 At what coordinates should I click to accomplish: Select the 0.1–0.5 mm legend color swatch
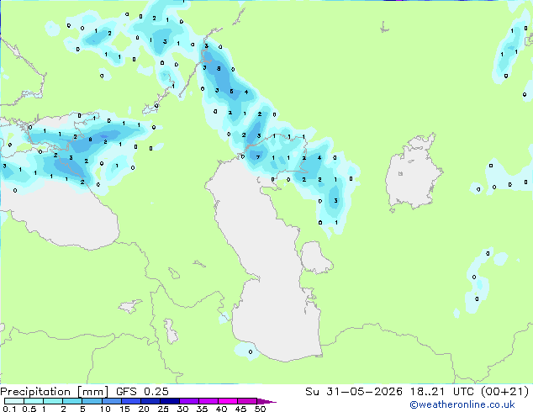14,401
